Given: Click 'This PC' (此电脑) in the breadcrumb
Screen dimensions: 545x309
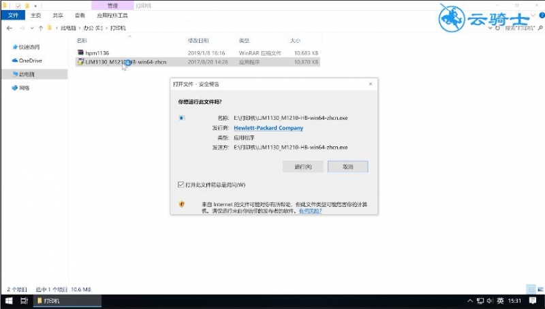Looking at the screenshot, I should [68, 28].
